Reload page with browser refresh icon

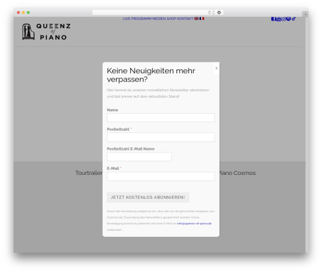(209, 12)
